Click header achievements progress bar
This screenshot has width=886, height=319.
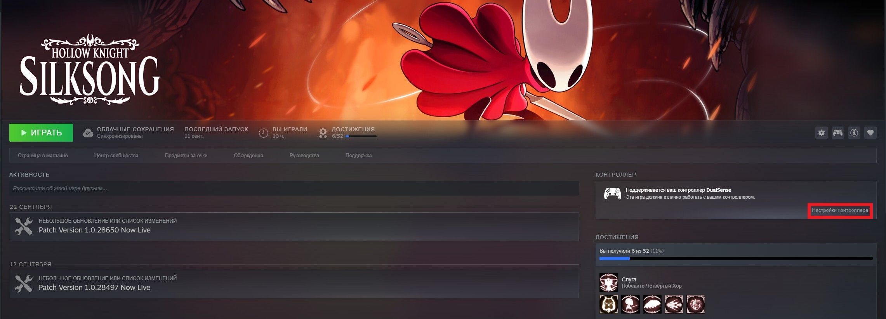click(361, 136)
